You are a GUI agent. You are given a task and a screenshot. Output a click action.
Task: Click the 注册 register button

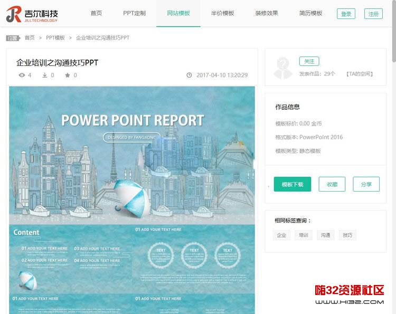pos(373,14)
